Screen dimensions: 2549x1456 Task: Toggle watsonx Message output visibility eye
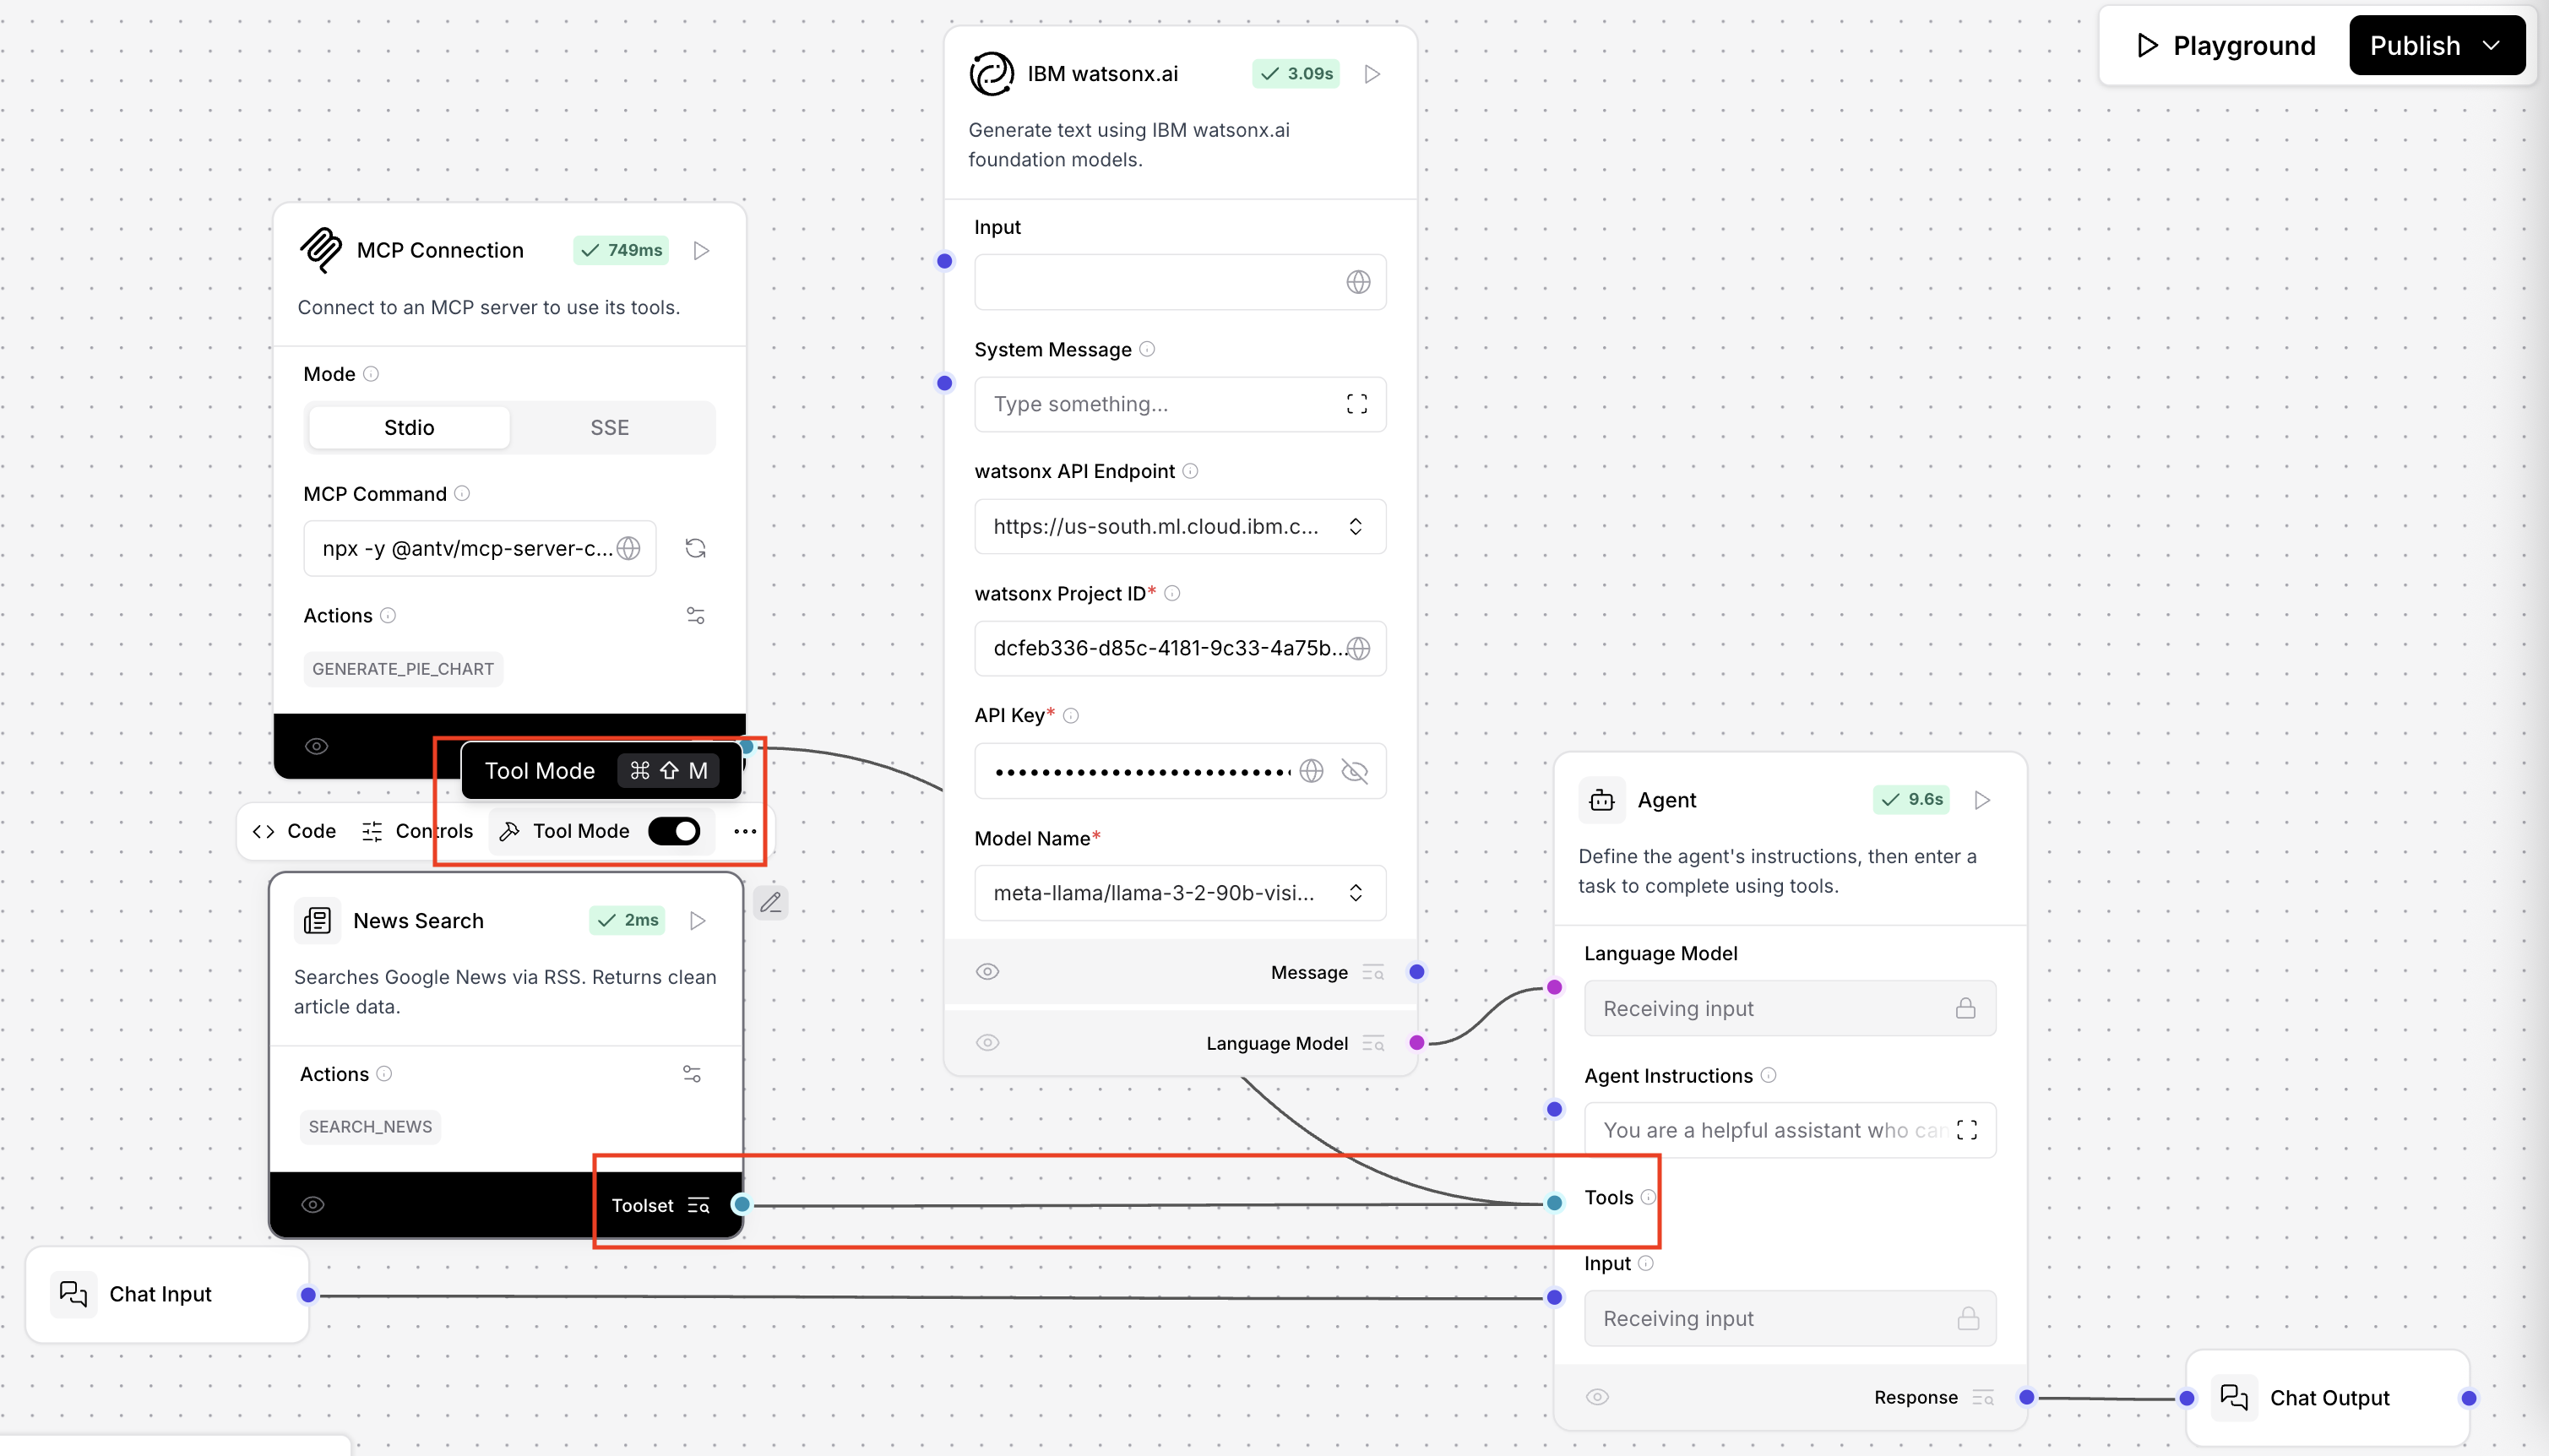pyautogui.click(x=987, y=972)
